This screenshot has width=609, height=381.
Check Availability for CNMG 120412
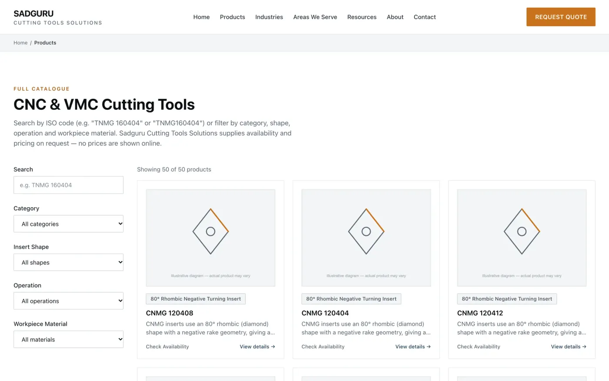pos(478,347)
